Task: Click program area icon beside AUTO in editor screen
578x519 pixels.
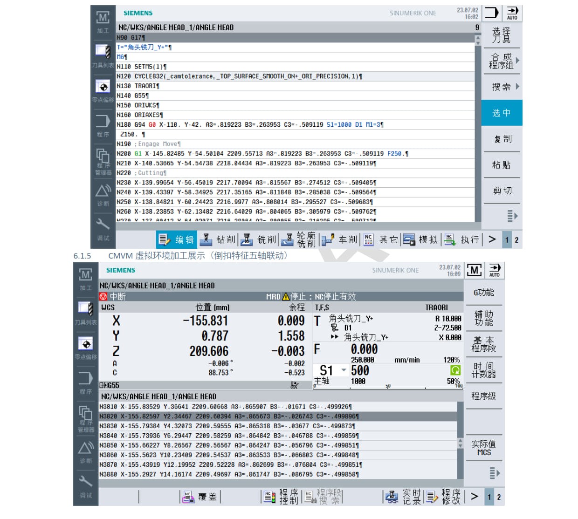Action: click(491, 13)
